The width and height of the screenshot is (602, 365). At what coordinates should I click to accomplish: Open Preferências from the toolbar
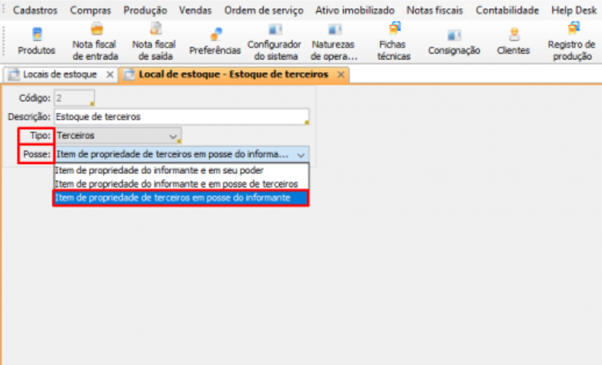point(215,34)
